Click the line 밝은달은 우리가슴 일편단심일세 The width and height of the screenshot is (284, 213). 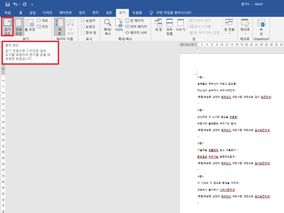[216, 156]
